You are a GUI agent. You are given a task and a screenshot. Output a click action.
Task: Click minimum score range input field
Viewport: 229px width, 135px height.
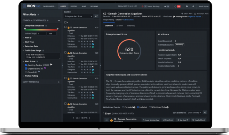pos(41,34)
